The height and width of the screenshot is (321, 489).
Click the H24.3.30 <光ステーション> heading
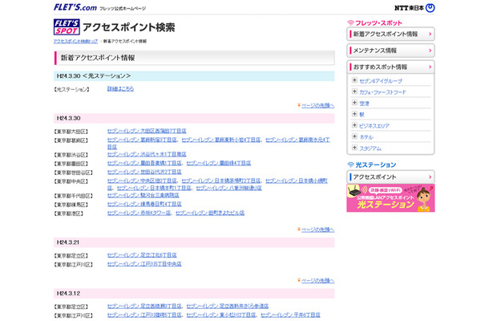tap(94, 76)
